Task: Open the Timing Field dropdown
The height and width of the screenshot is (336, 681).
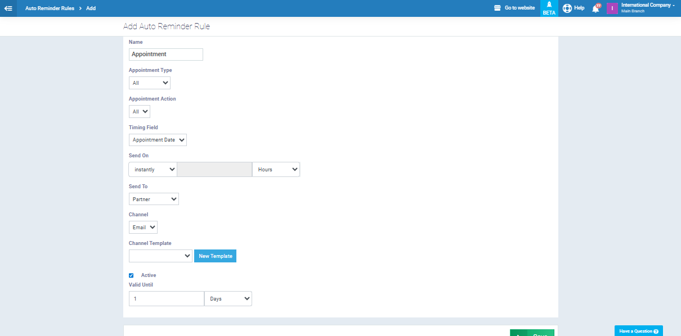Action: click(x=158, y=140)
